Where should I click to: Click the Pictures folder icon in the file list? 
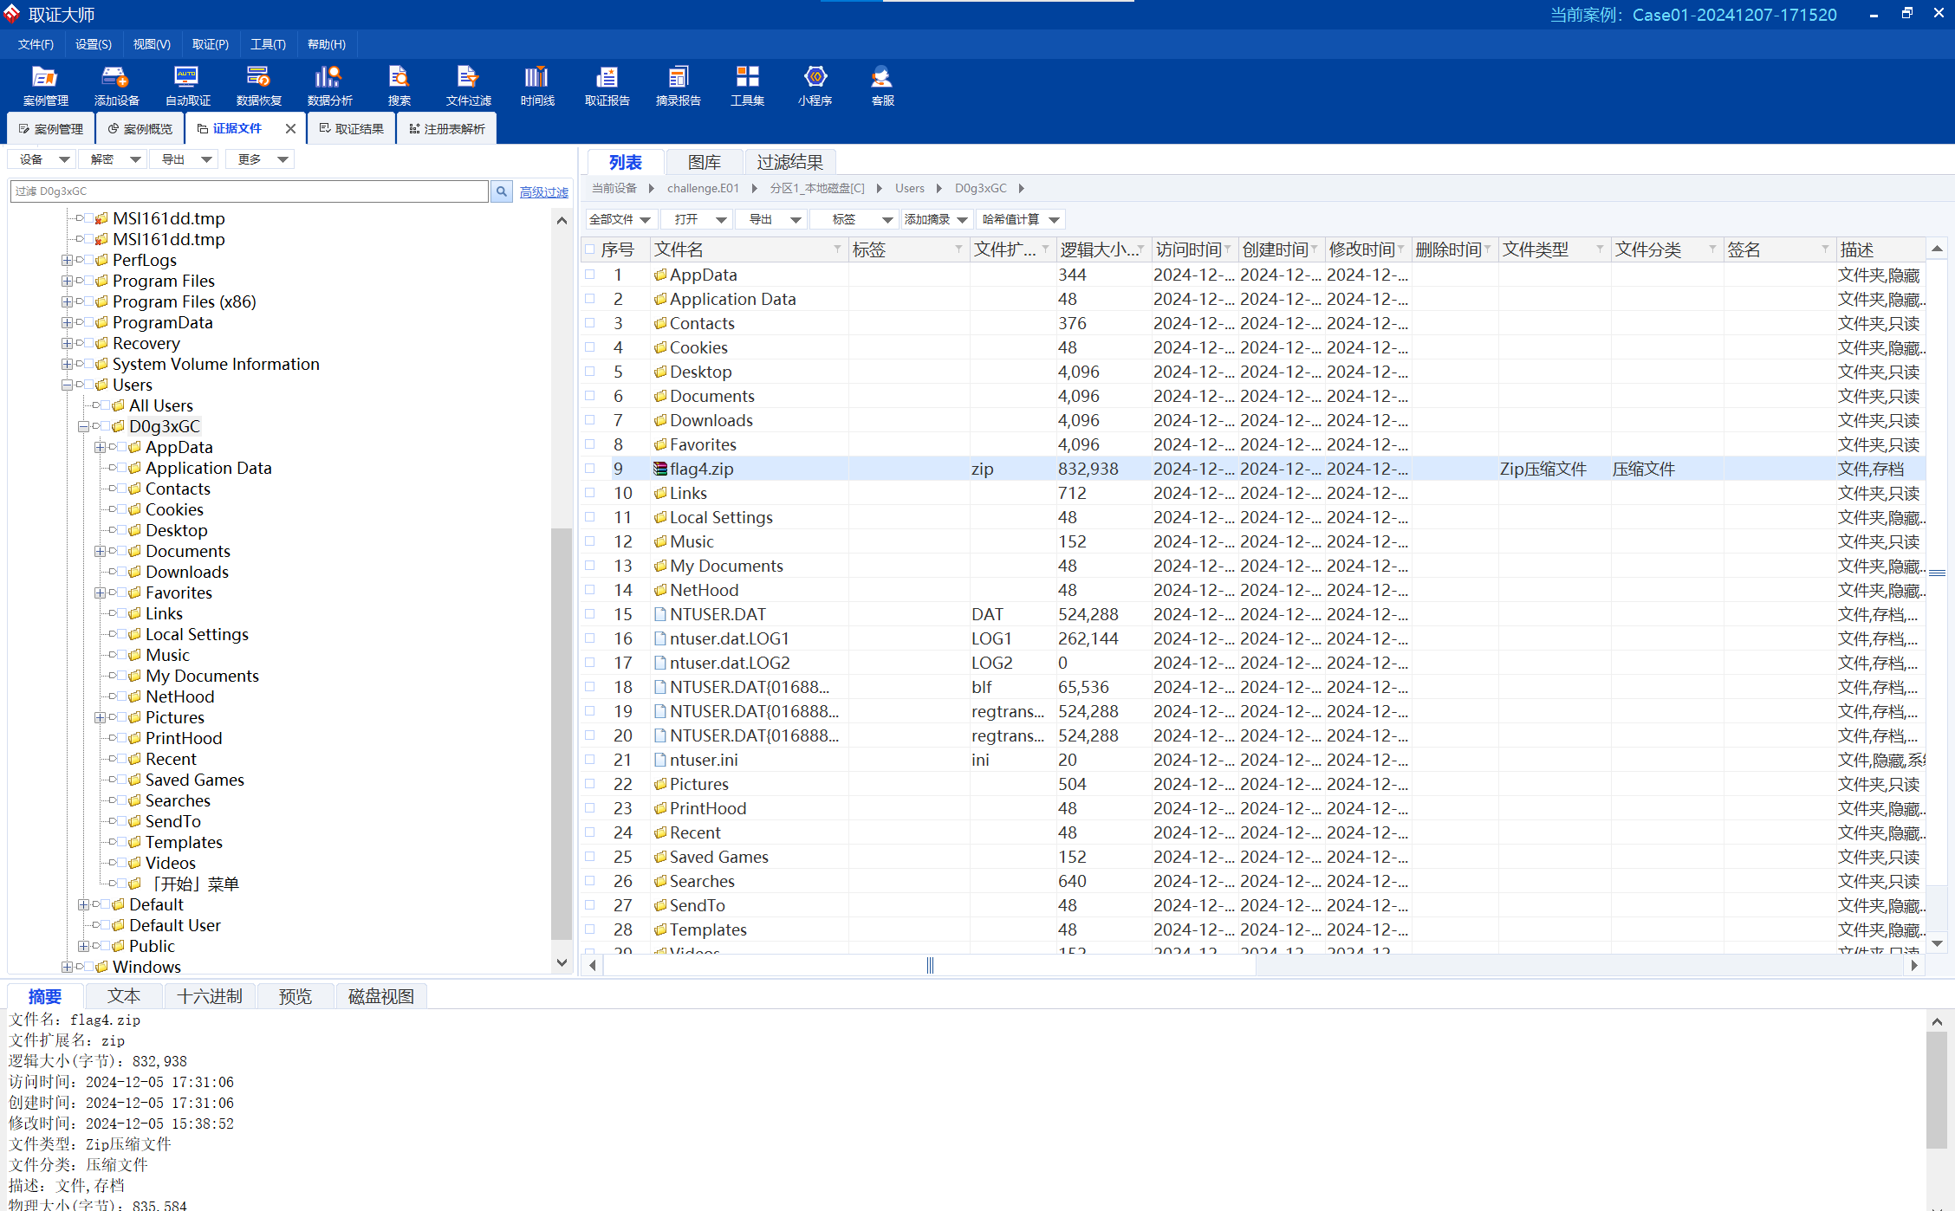pyautogui.click(x=660, y=784)
